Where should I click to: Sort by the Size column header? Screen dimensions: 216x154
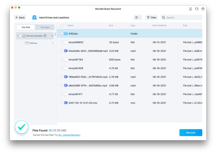tap(111, 25)
